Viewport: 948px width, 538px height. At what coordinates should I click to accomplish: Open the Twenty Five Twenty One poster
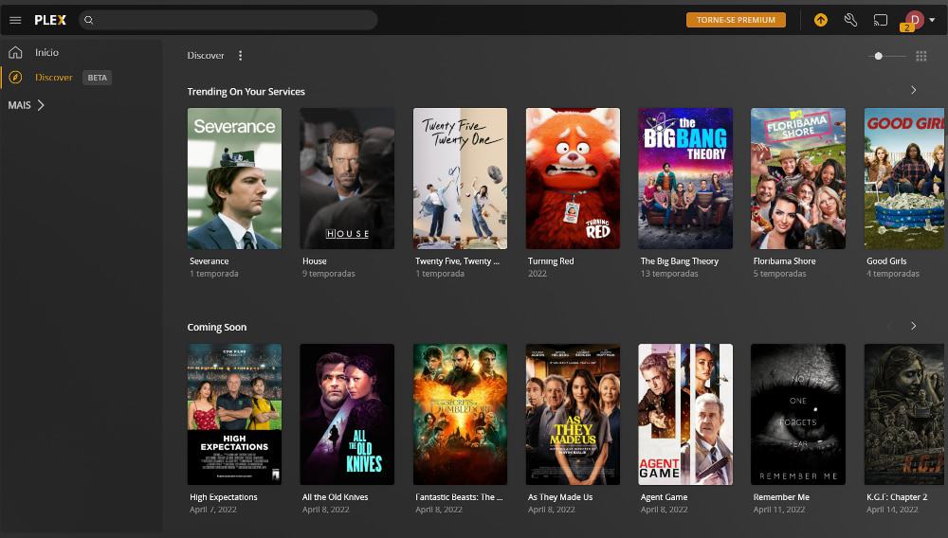pos(460,178)
